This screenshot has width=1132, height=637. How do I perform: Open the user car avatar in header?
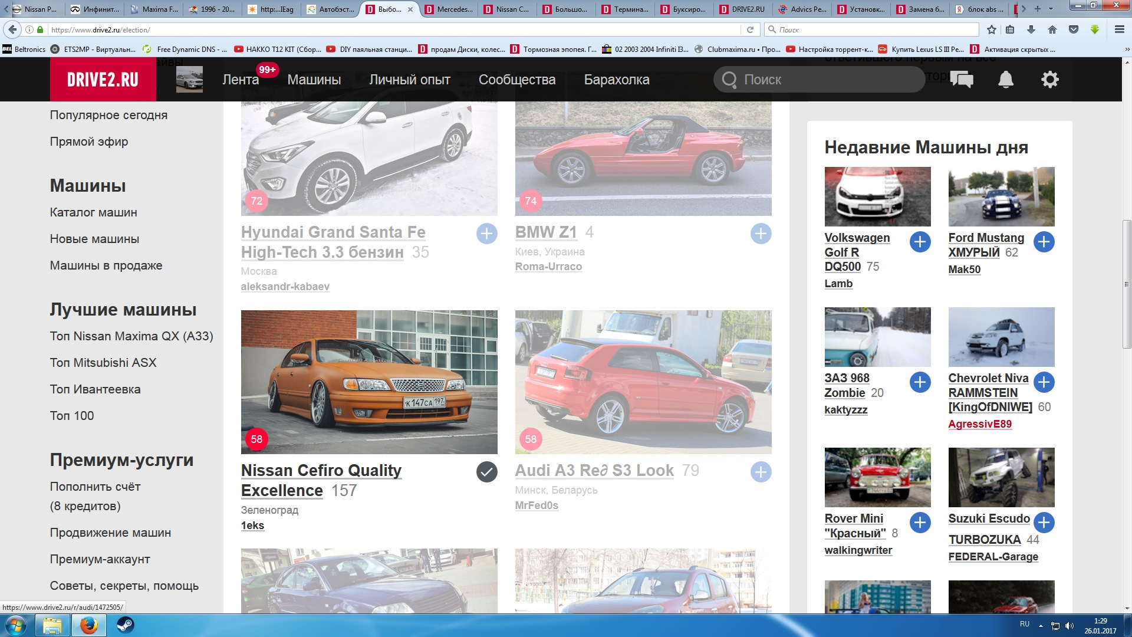[189, 80]
